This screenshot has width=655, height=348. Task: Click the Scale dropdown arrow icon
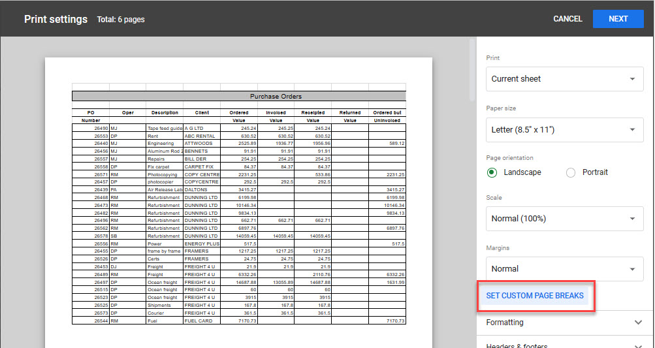(631, 219)
